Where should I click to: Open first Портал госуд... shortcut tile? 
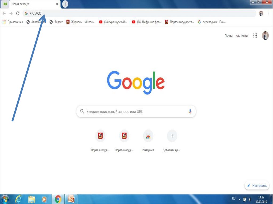[x=100, y=141]
